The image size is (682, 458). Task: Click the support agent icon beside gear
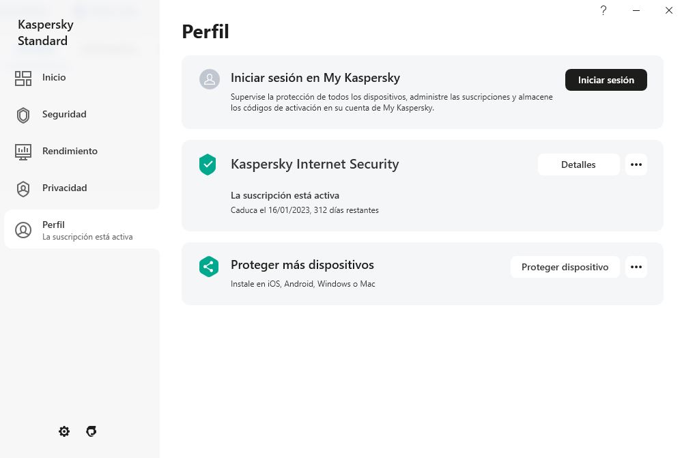pos(91,431)
